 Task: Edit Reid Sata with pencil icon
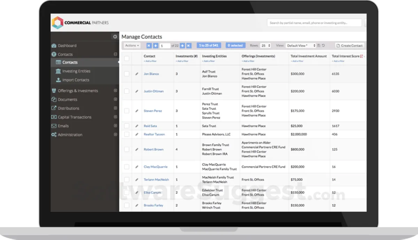(137, 126)
